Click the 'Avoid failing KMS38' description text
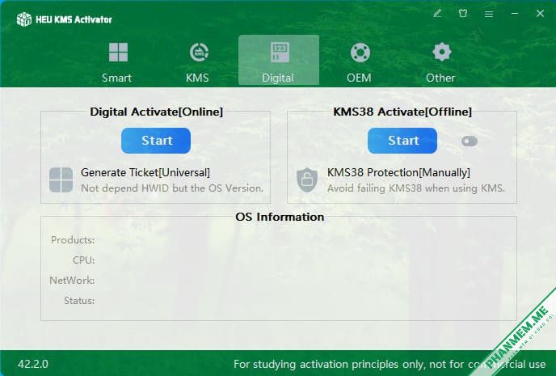The width and height of the screenshot is (556, 376). (x=416, y=188)
